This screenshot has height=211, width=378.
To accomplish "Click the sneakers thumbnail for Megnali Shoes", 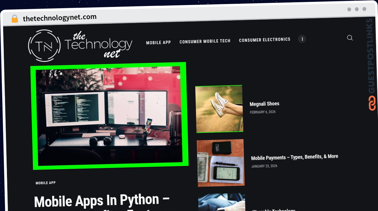I will pyautogui.click(x=219, y=109).
